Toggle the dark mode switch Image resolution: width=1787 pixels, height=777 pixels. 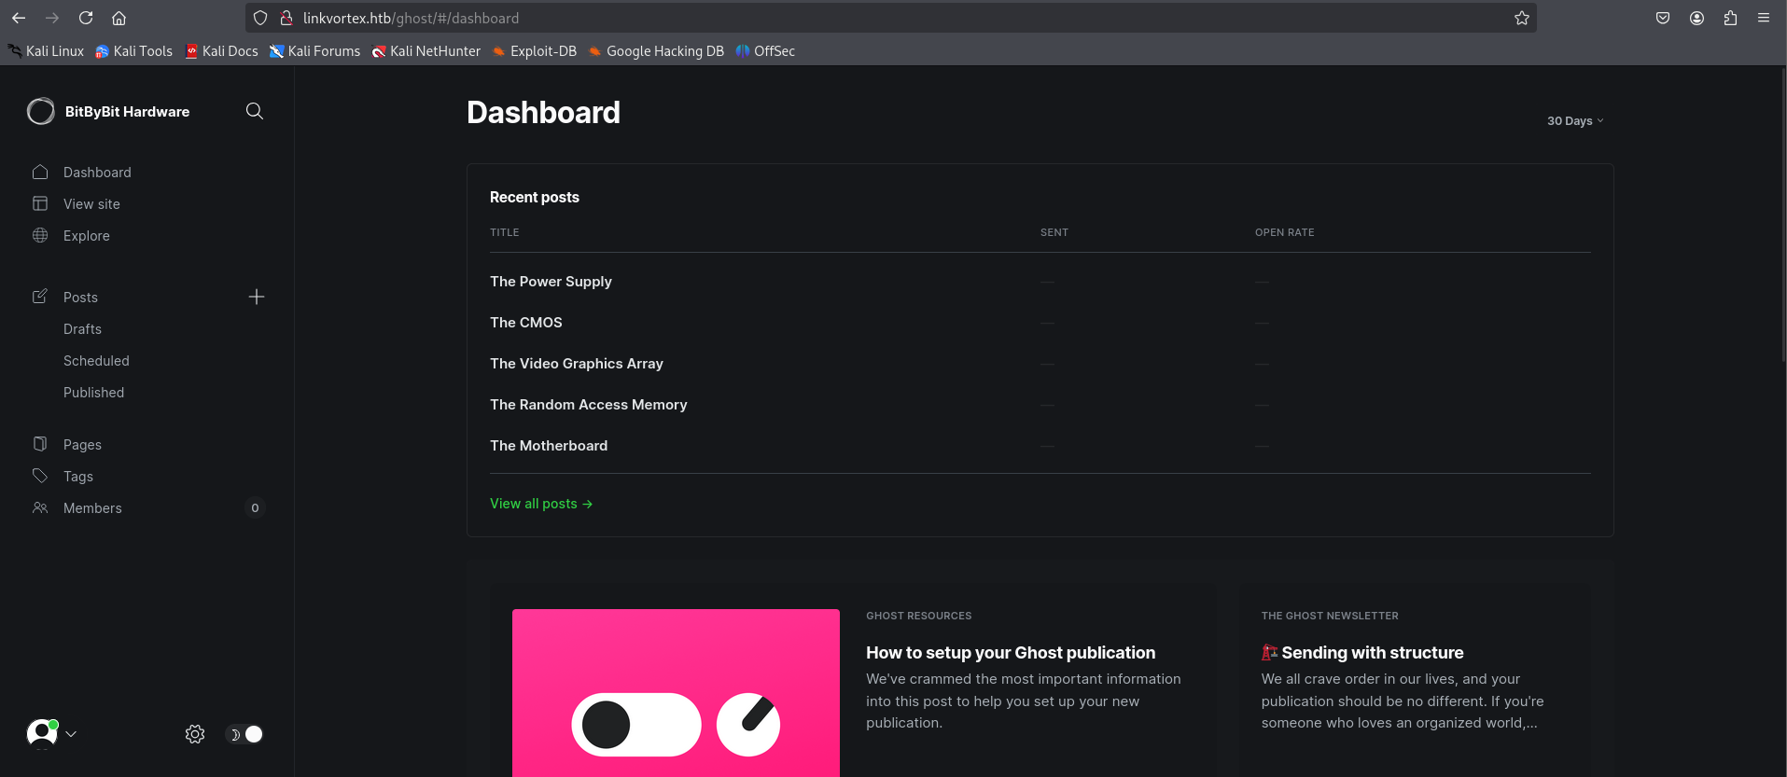245,734
